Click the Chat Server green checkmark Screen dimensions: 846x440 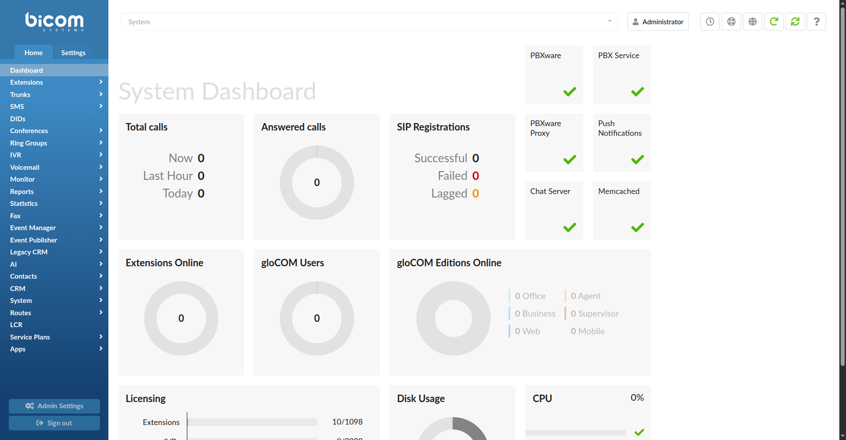(x=570, y=227)
